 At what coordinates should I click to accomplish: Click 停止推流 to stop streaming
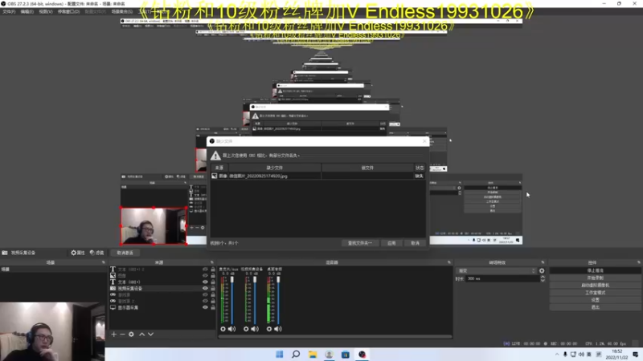[x=595, y=270]
